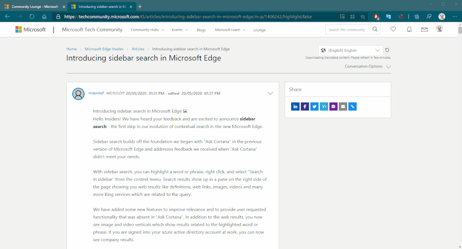Screen dimensions: 462x249
Task: Open the red extension with badge 2
Action: (376, 17)
